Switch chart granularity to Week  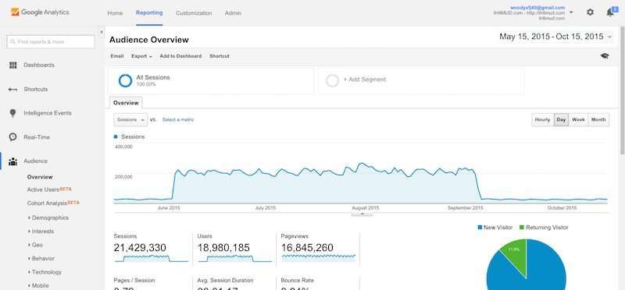pos(578,120)
